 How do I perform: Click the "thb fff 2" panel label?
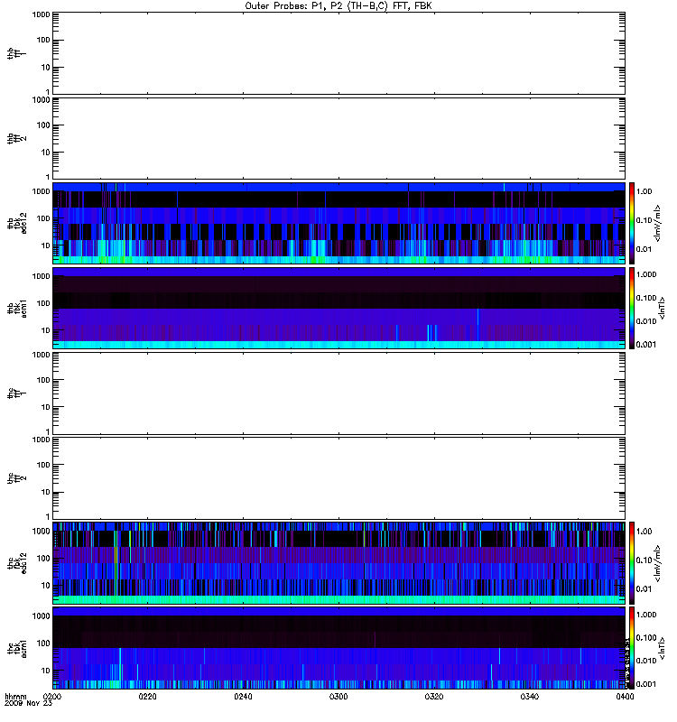16,139
